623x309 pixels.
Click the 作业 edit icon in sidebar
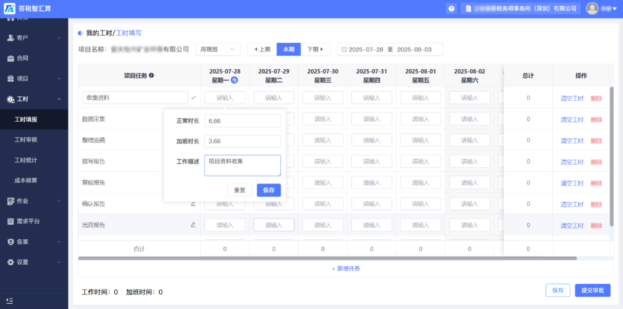11,201
